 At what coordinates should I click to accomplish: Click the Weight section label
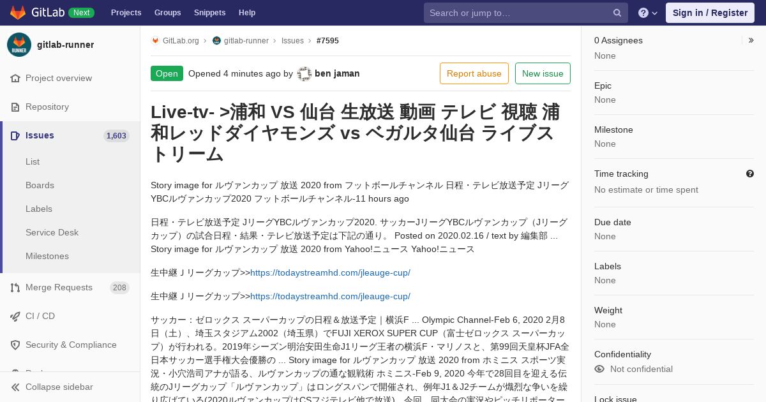(x=608, y=310)
